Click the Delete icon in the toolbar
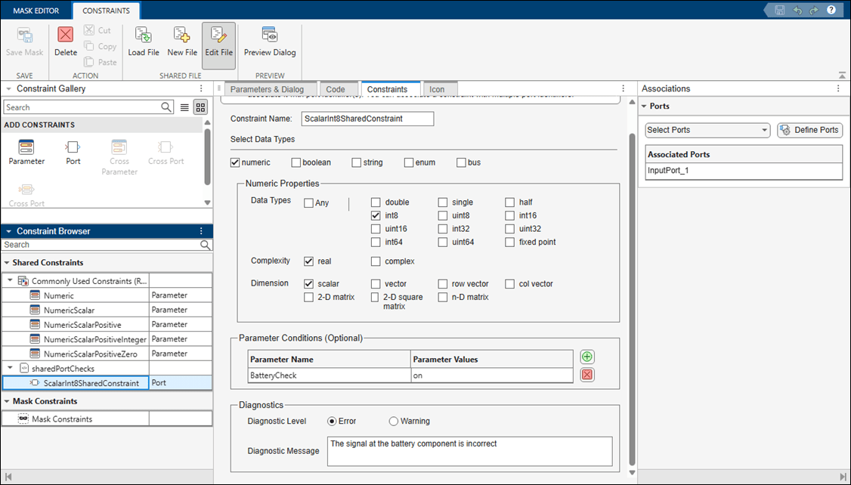 click(x=66, y=36)
